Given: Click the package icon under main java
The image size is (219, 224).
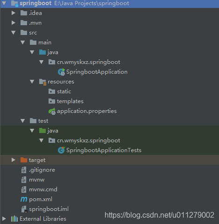Looking at the screenshot, I should pyautogui.click(x=52, y=62).
